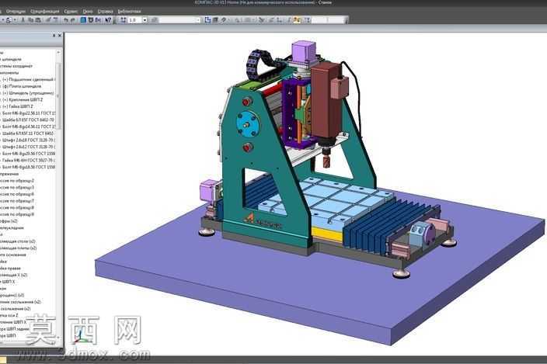Open the Окно menu
This screenshot has width=547, height=364.
pyautogui.click(x=88, y=11)
